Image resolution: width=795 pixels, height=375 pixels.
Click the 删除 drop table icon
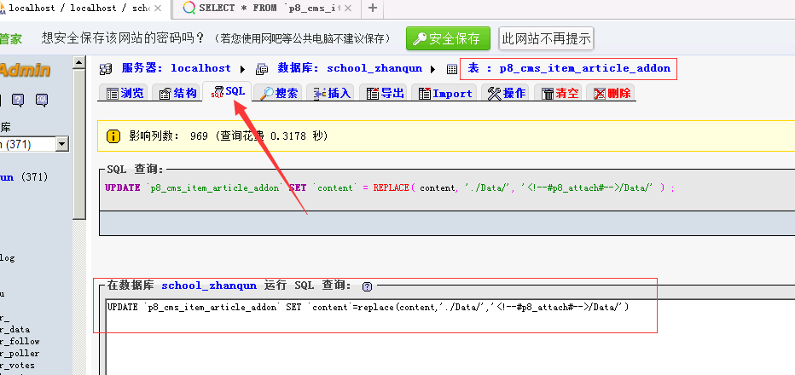pyautogui.click(x=601, y=94)
